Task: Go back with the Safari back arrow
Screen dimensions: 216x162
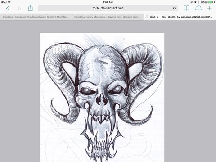Action: [x=8, y=8]
